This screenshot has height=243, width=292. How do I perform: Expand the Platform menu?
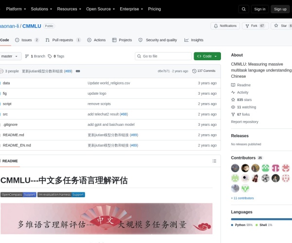pos(16,9)
